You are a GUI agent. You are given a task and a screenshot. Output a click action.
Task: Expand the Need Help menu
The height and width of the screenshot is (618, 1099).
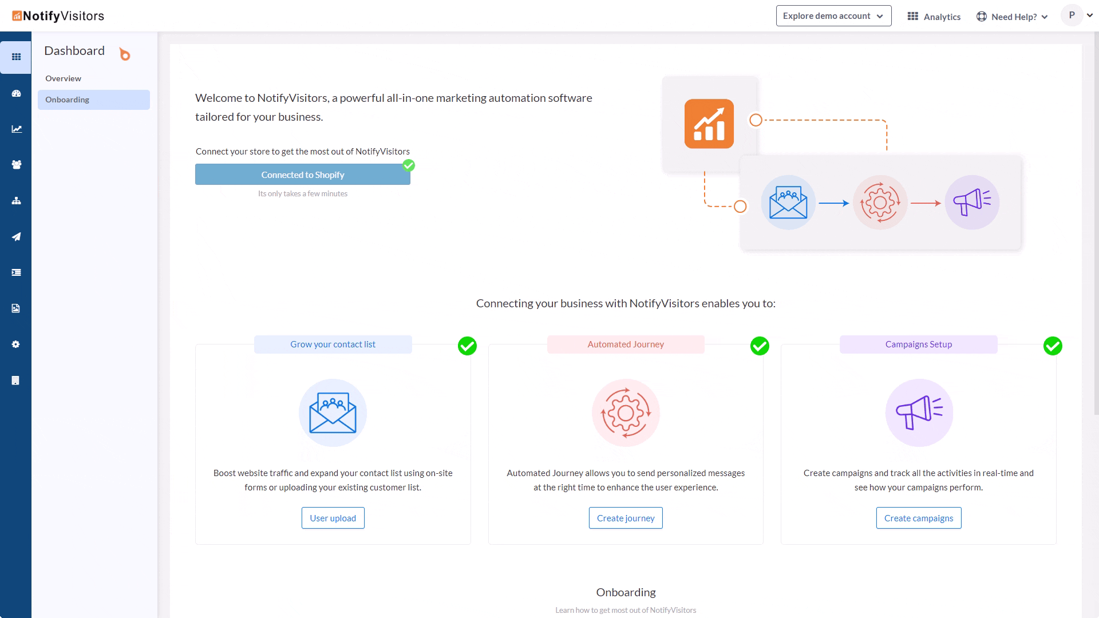click(1012, 17)
